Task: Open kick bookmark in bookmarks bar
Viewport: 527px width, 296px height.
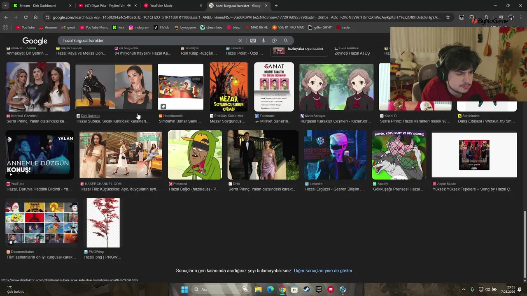Action: (118, 27)
